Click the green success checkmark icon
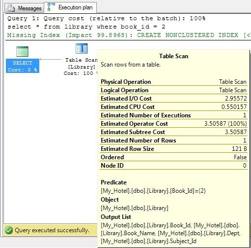Viewport: 251px width, 248px height. point(9,230)
